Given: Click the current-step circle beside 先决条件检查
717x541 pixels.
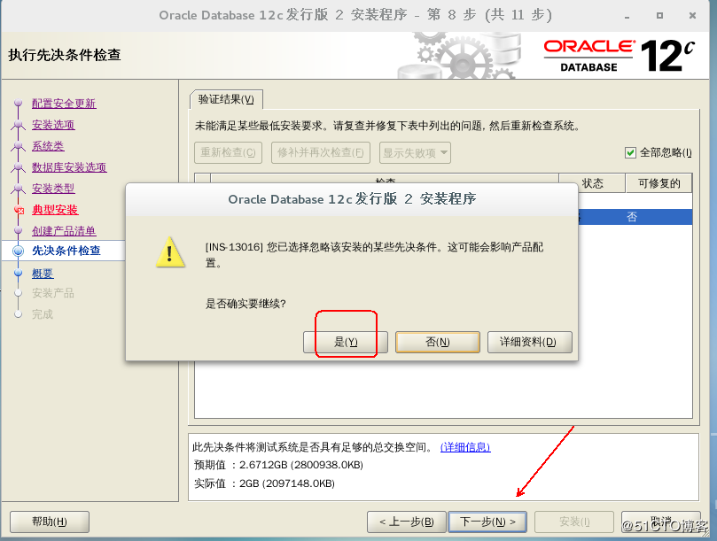Looking at the screenshot, I should click(x=19, y=251).
